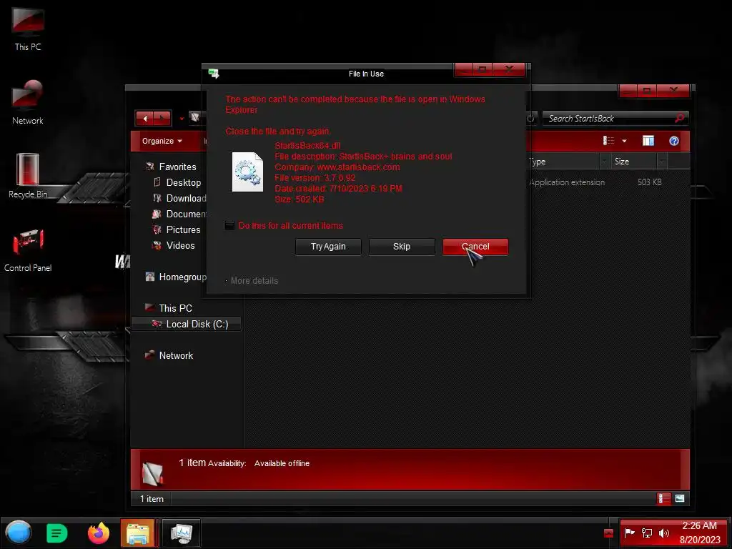Click the Favorites star icon in sidebar
The width and height of the screenshot is (732, 549).
point(150,166)
